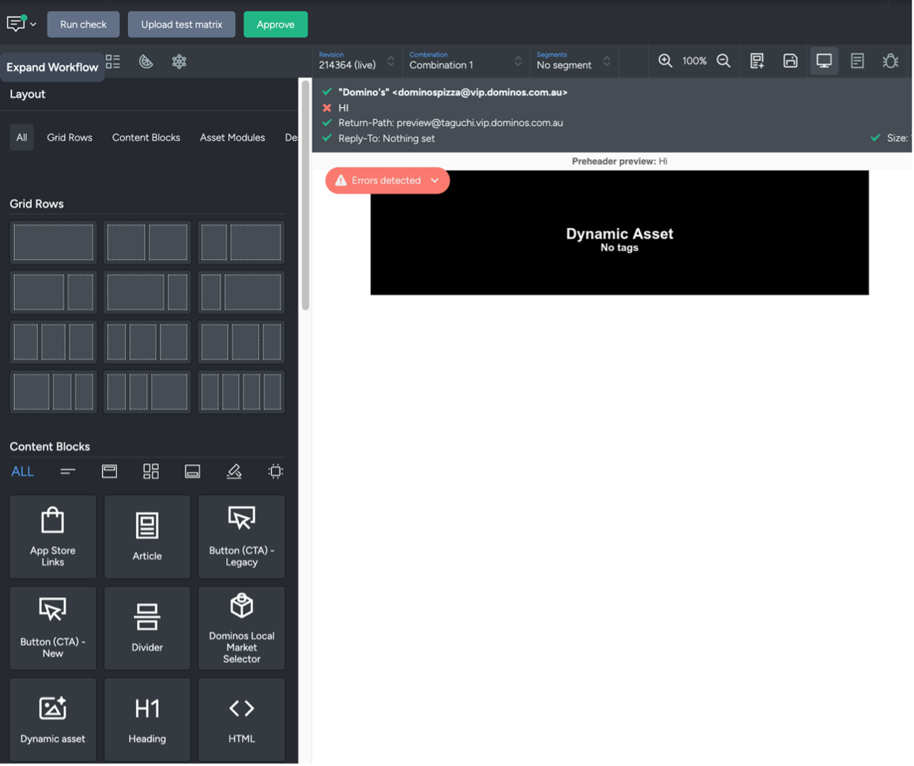914x766 pixels.
Task: Add the Dynamic asset content block
Action: pos(53,719)
